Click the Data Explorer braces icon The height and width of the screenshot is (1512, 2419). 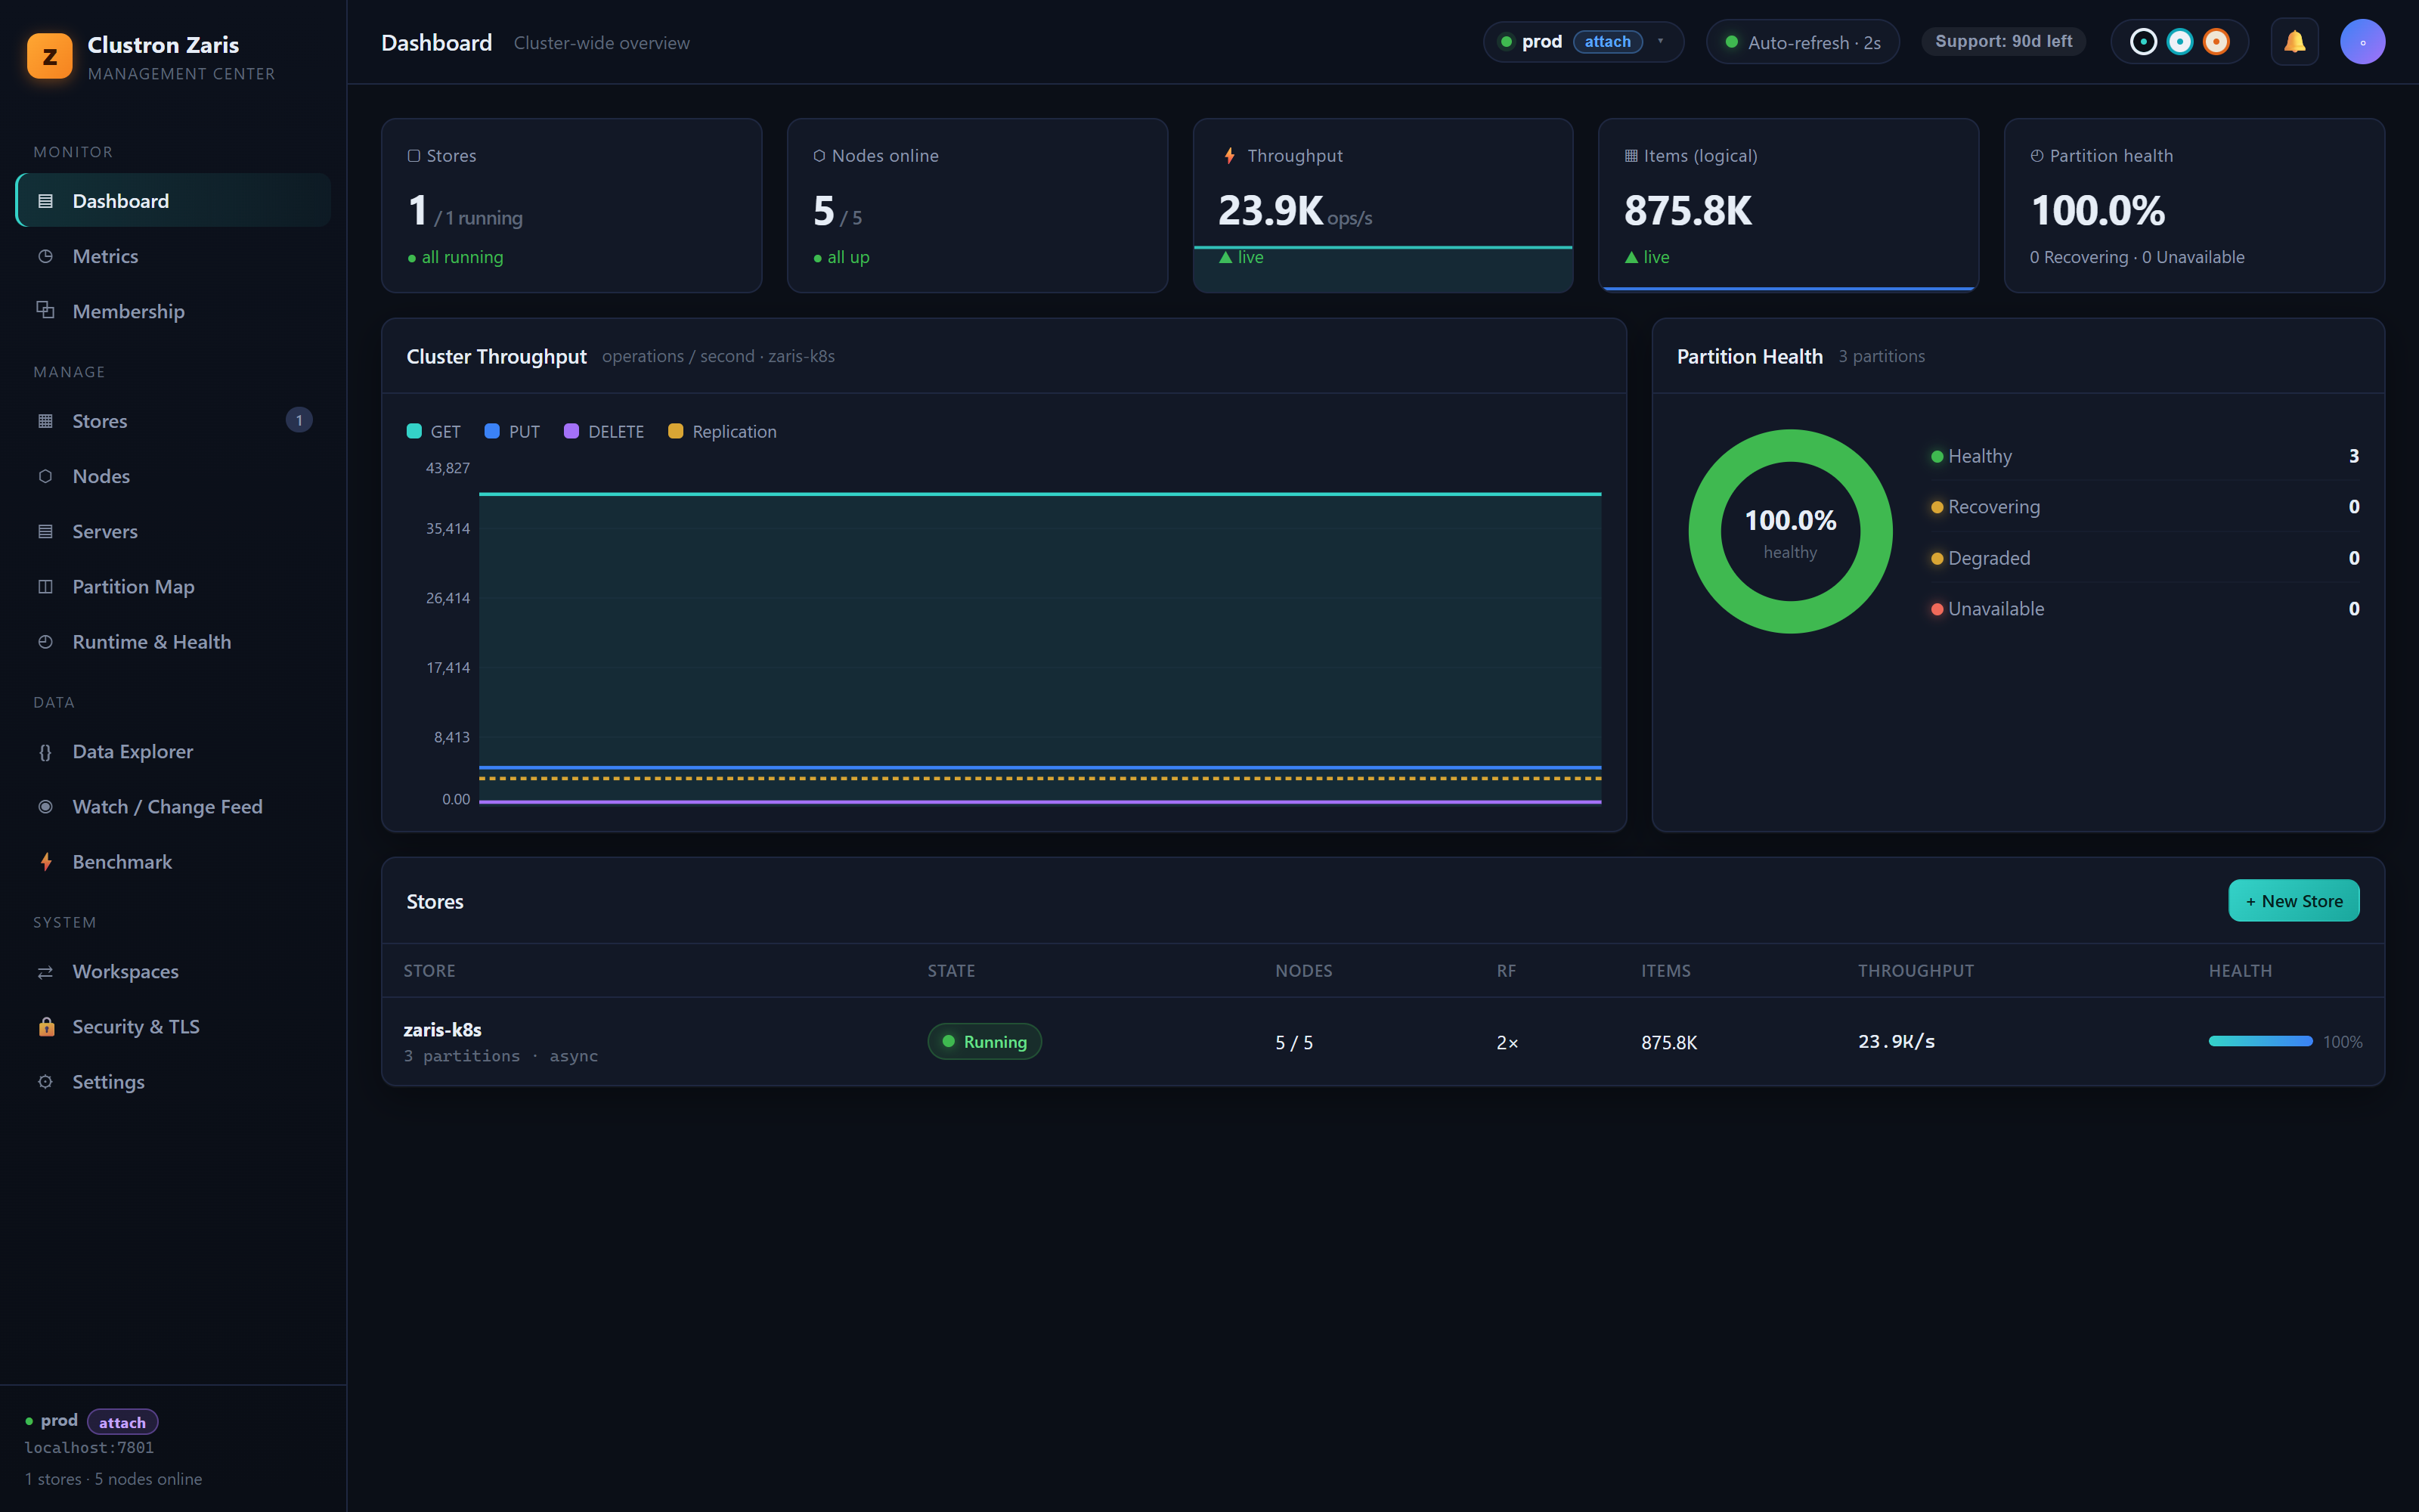(x=45, y=752)
